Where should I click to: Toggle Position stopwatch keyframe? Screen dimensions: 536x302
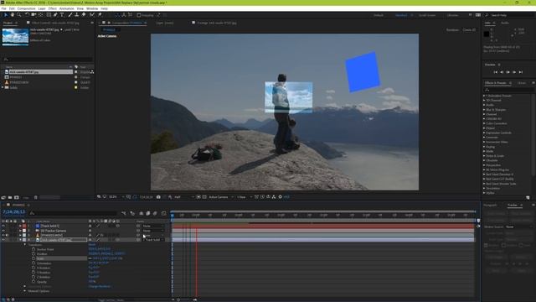33,254
